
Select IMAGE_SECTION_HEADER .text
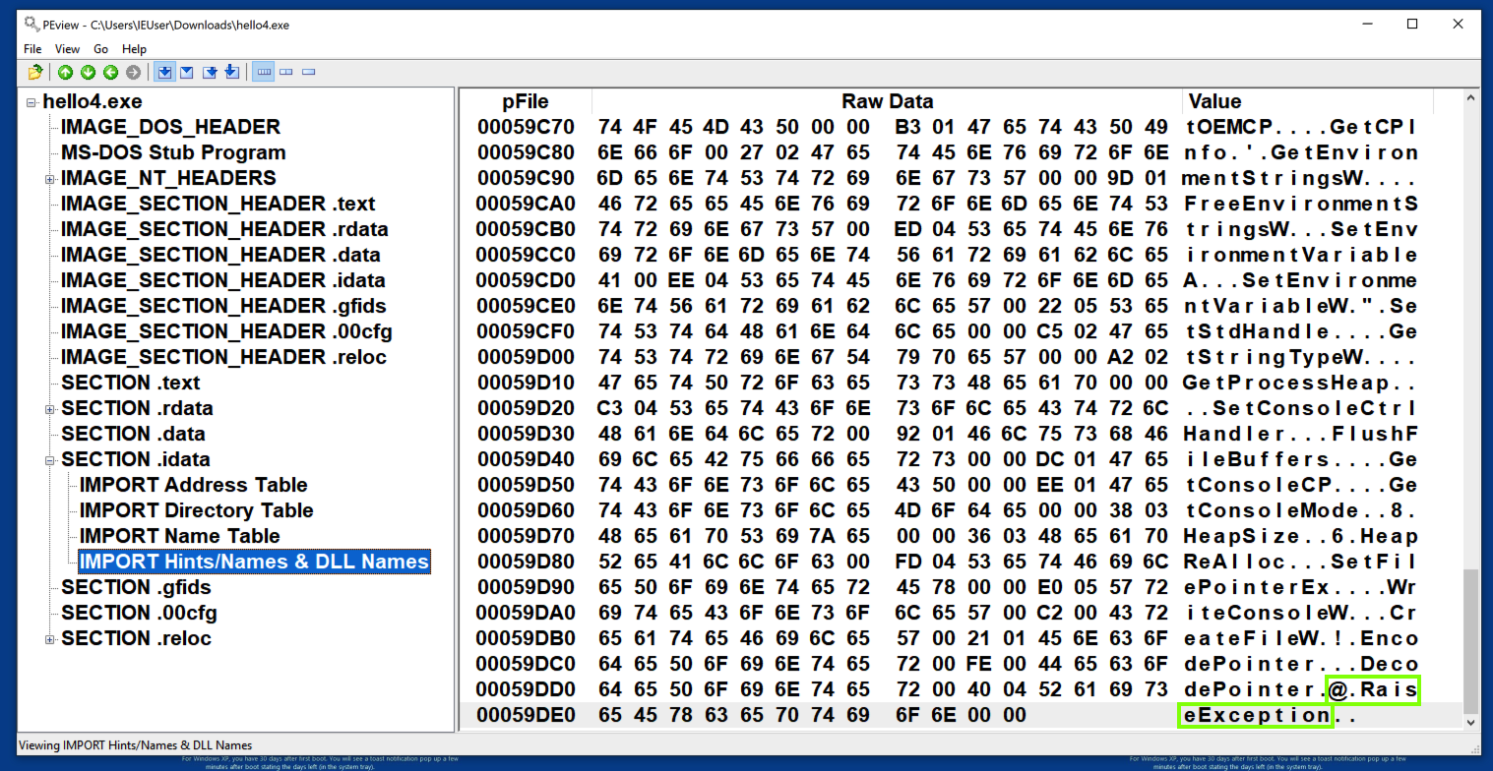tap(218, 204)
